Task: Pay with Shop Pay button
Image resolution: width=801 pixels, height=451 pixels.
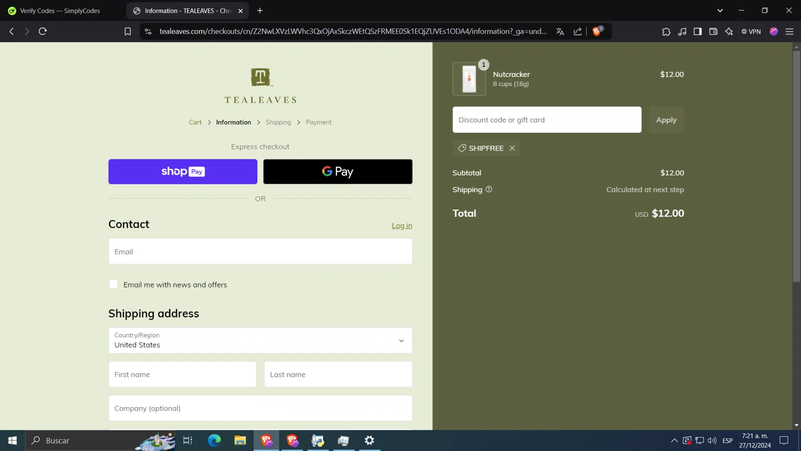Action: tap(183, 172)
